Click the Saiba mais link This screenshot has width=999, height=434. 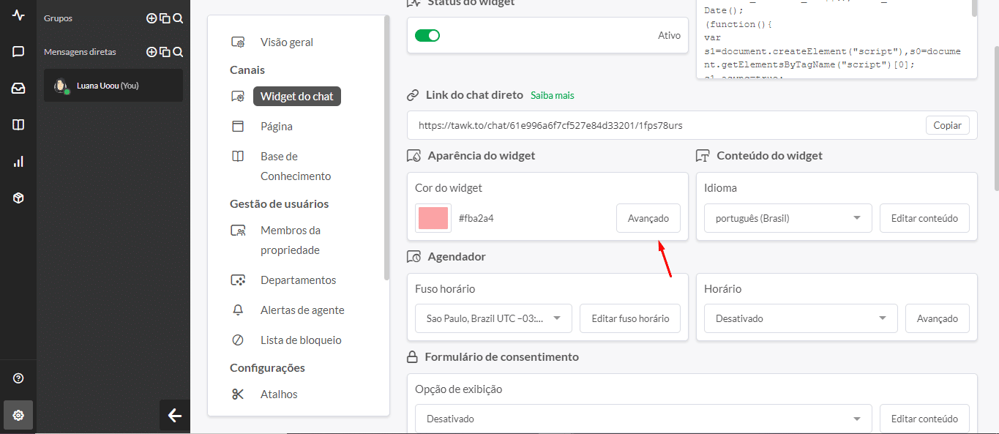click(x=552, y=95)
